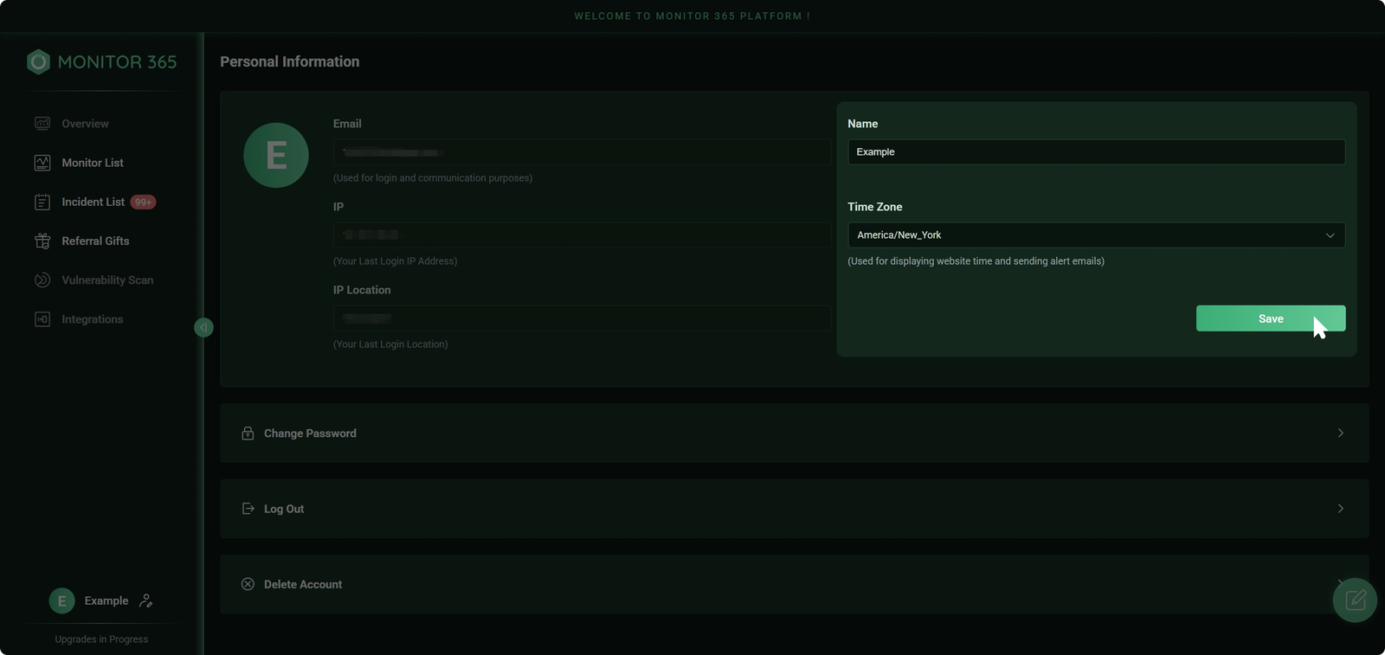
Task: Click the Delete Account option
Action: click(303, 585)
